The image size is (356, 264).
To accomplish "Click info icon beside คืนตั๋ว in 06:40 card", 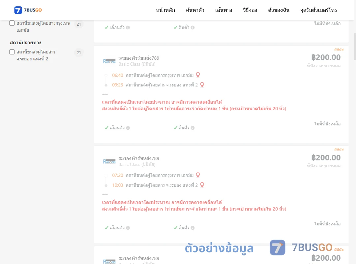I will pos(193,128).
